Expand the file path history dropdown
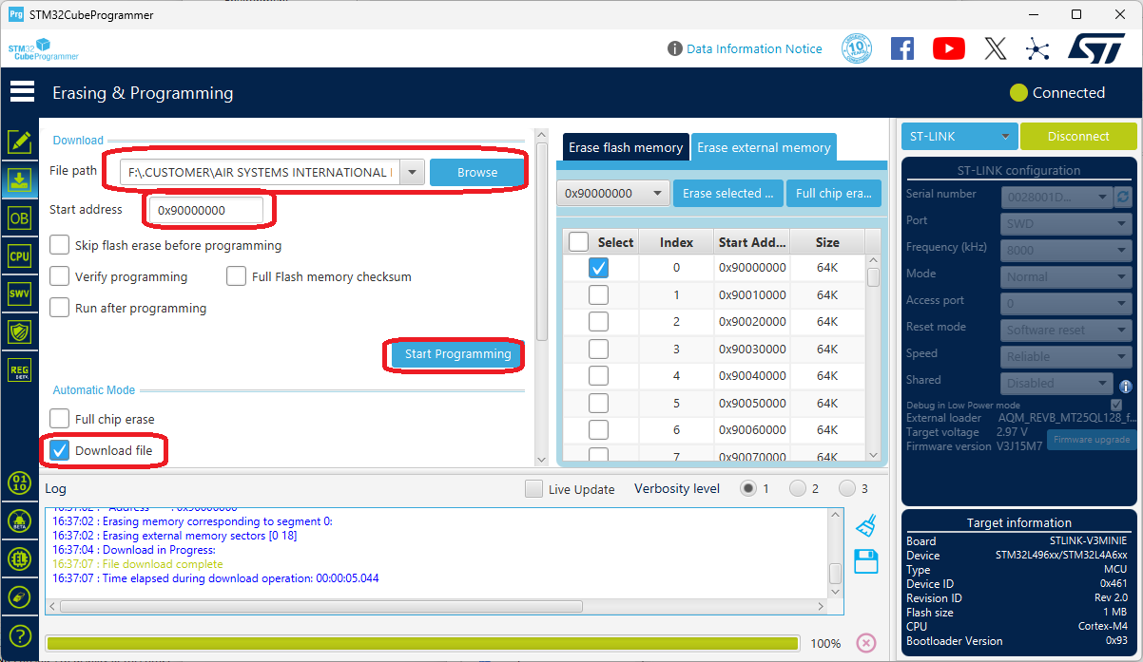The width and height of the screenshot is (1143, 662). [412, 172]
